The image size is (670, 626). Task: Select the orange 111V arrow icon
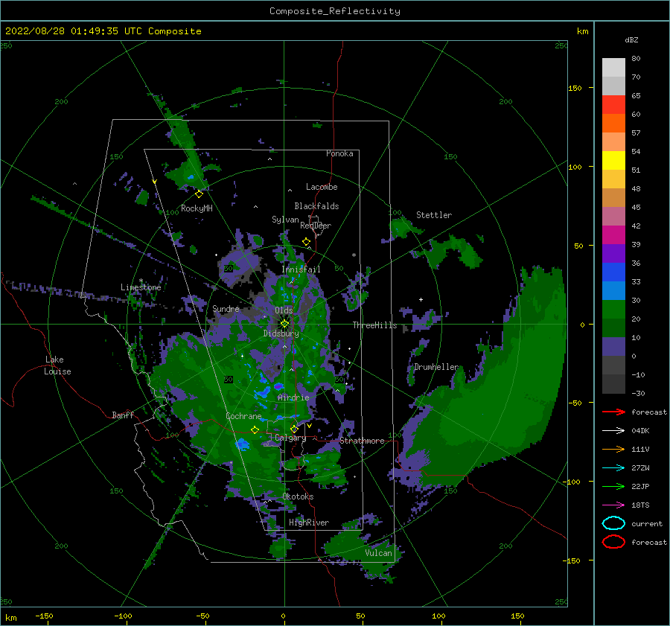(x=613, y=449)
